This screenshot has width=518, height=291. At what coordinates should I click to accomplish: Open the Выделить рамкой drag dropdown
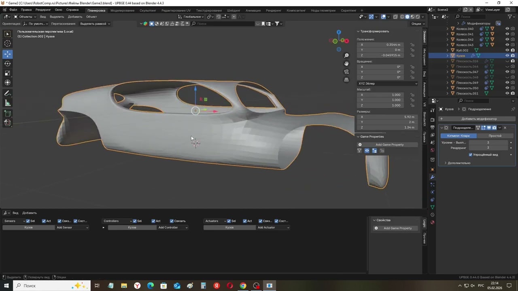coord(95,24)
